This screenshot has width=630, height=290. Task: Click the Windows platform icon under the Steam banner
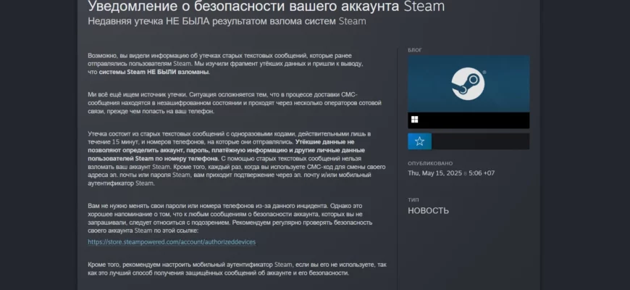coord(415,120)
